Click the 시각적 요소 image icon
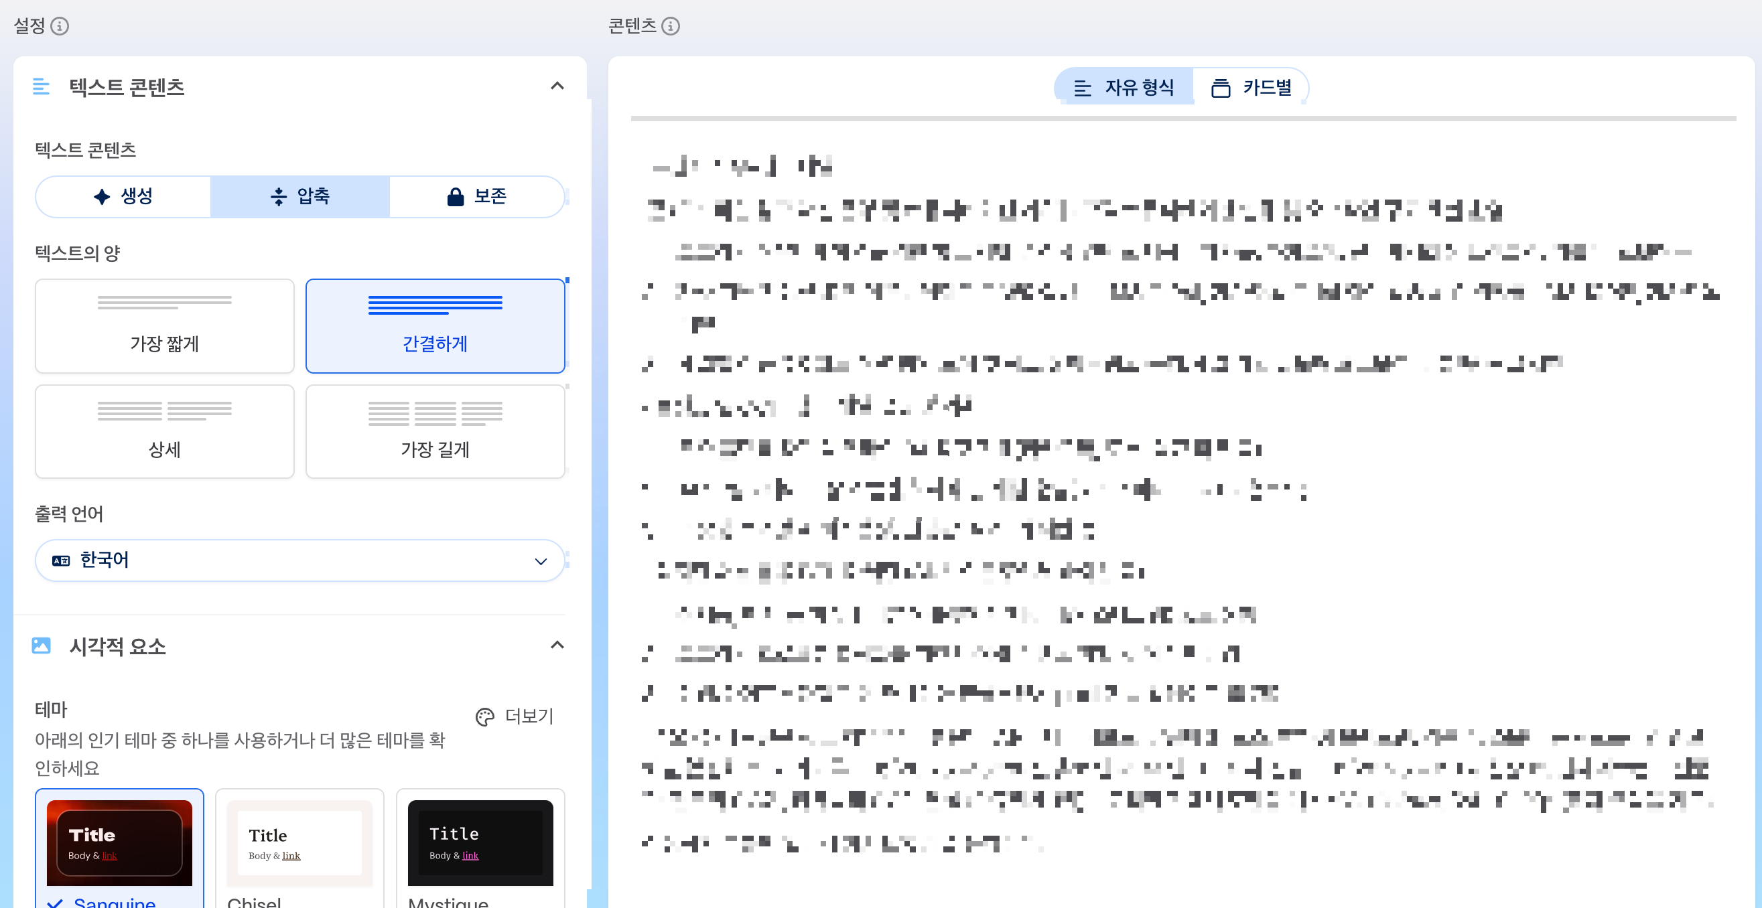This screenshot has width=1762, height=908. [41, 646]
